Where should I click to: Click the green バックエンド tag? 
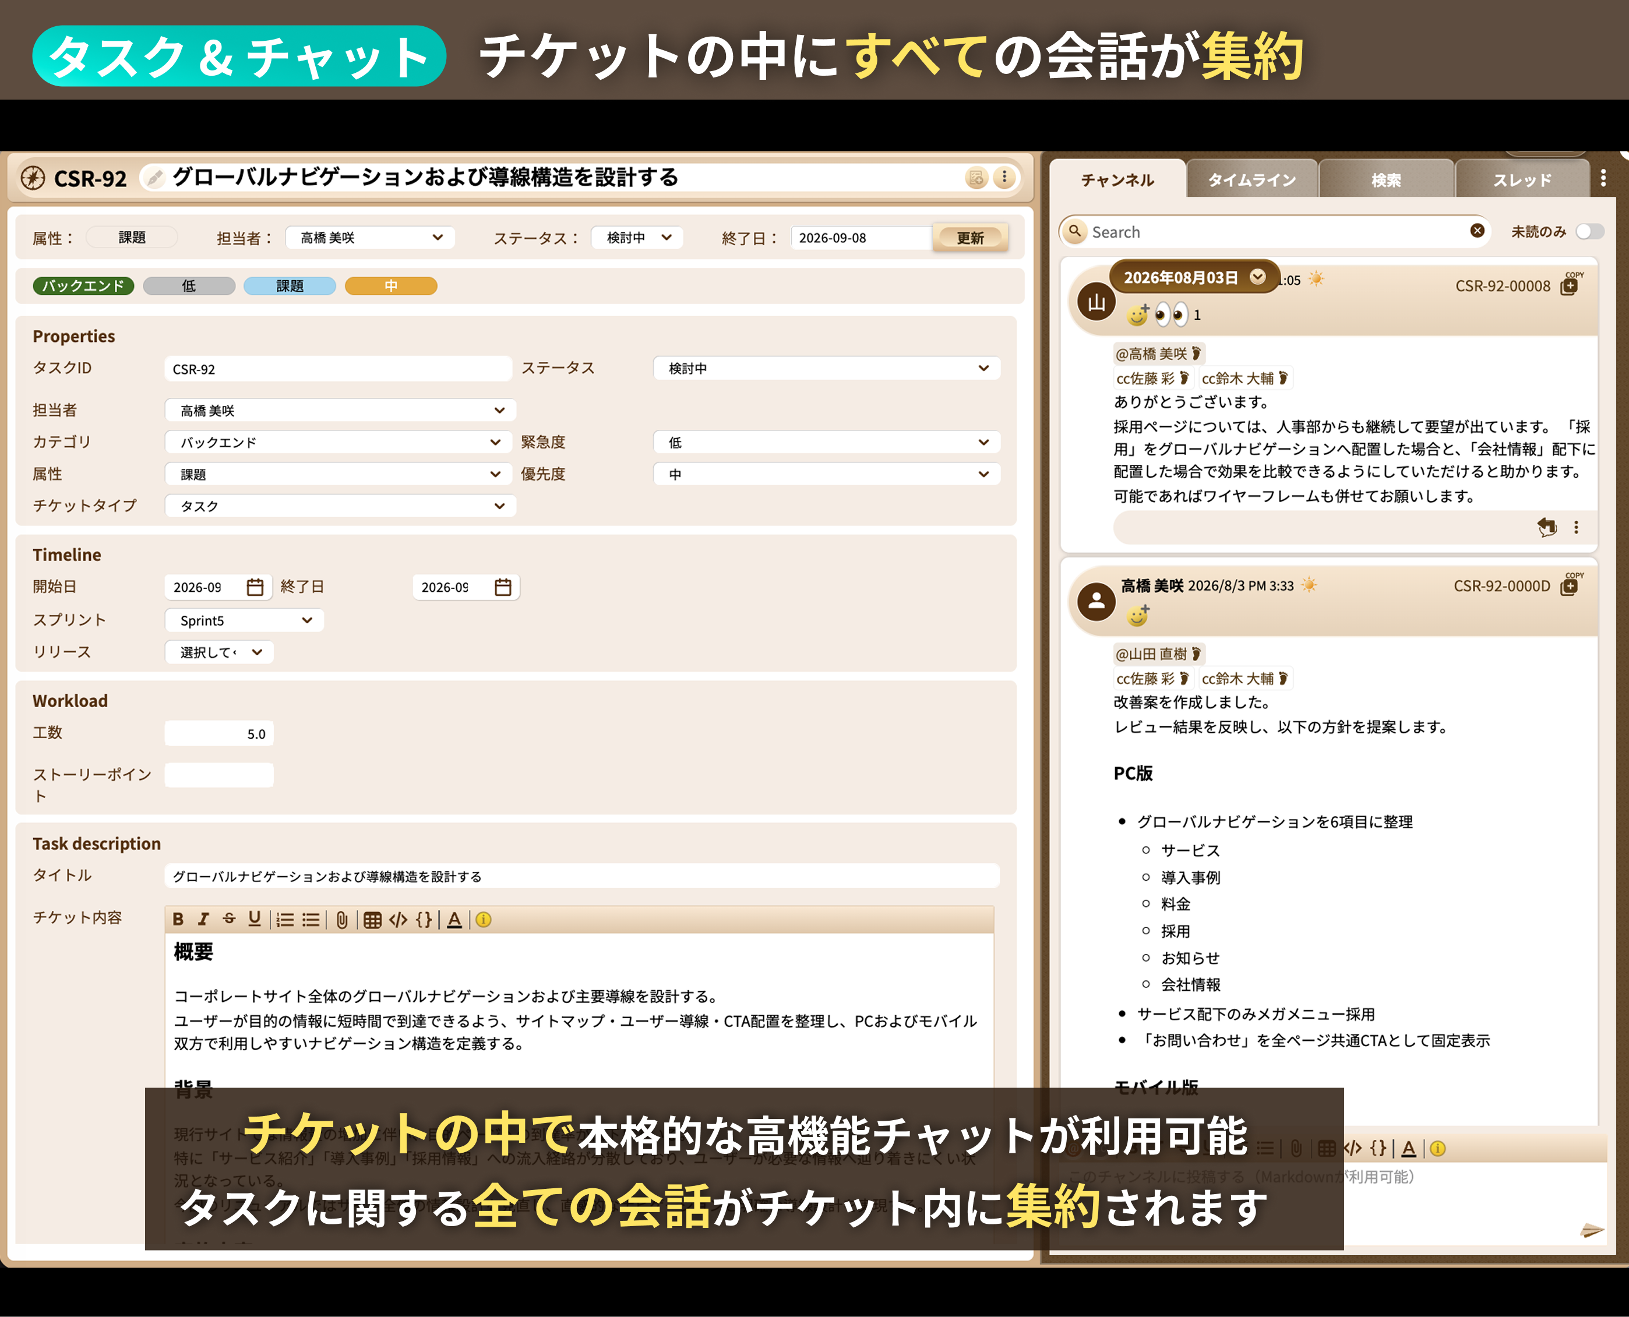pyautogui.click(x=83, y=286)
